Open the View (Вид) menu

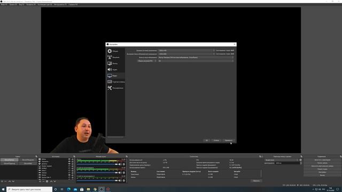(21, 4)
